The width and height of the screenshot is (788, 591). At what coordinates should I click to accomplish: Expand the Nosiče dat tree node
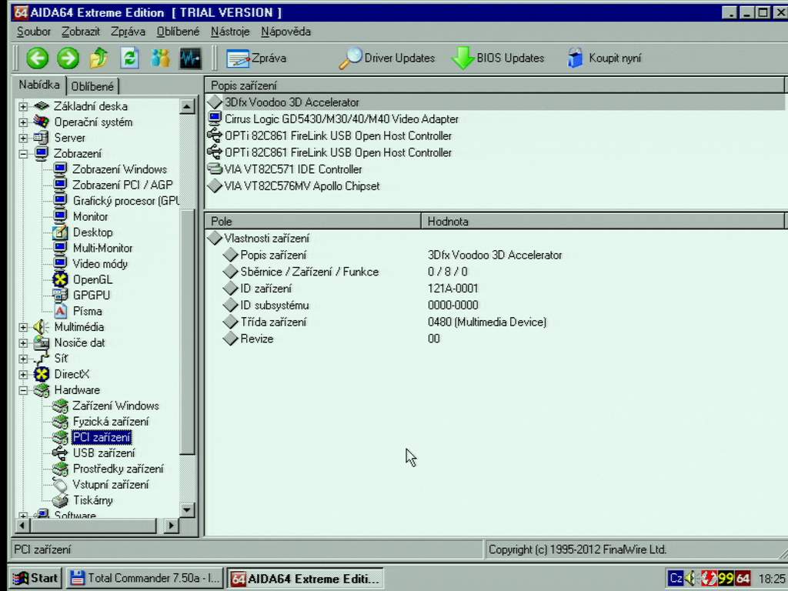[x=23, y=342]
